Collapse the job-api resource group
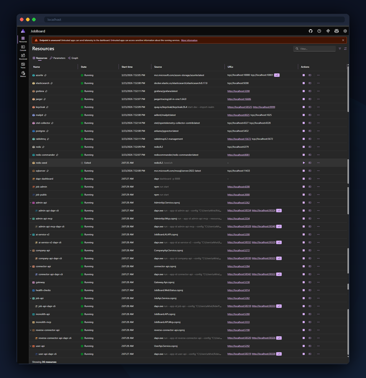The image size is (366, 378). coord(31,298)
